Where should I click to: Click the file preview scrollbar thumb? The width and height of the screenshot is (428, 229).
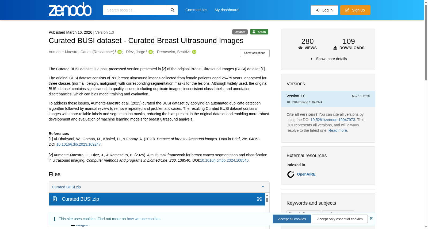(267, 200)
